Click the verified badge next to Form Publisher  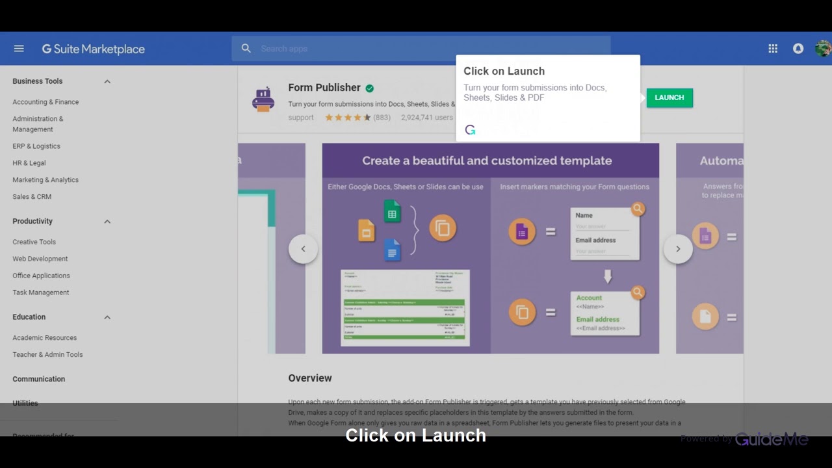pos(369,88)
